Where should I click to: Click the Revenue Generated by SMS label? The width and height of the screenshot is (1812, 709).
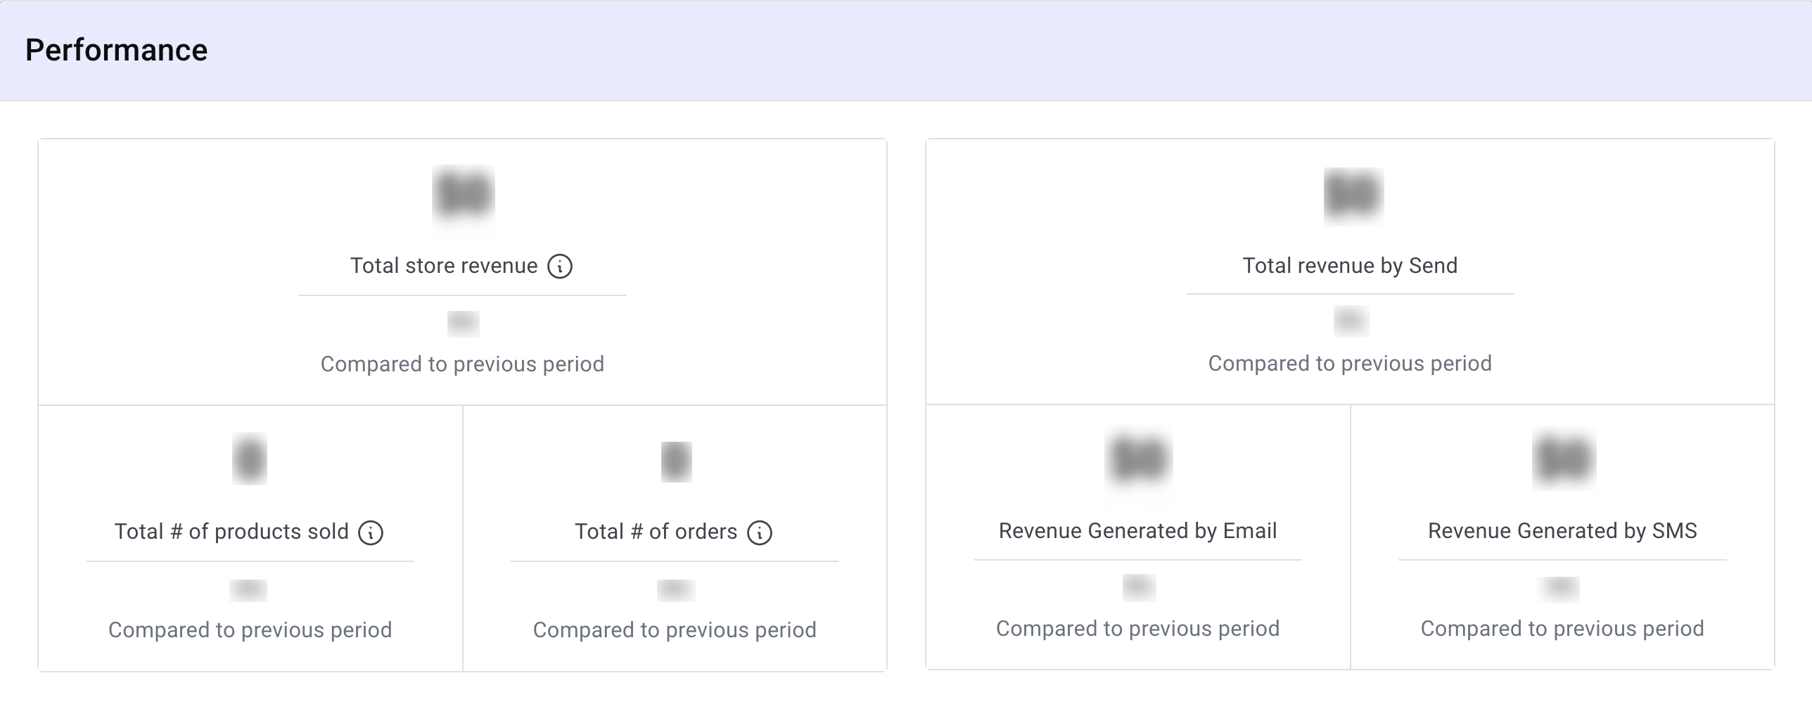coord(1562,530)
